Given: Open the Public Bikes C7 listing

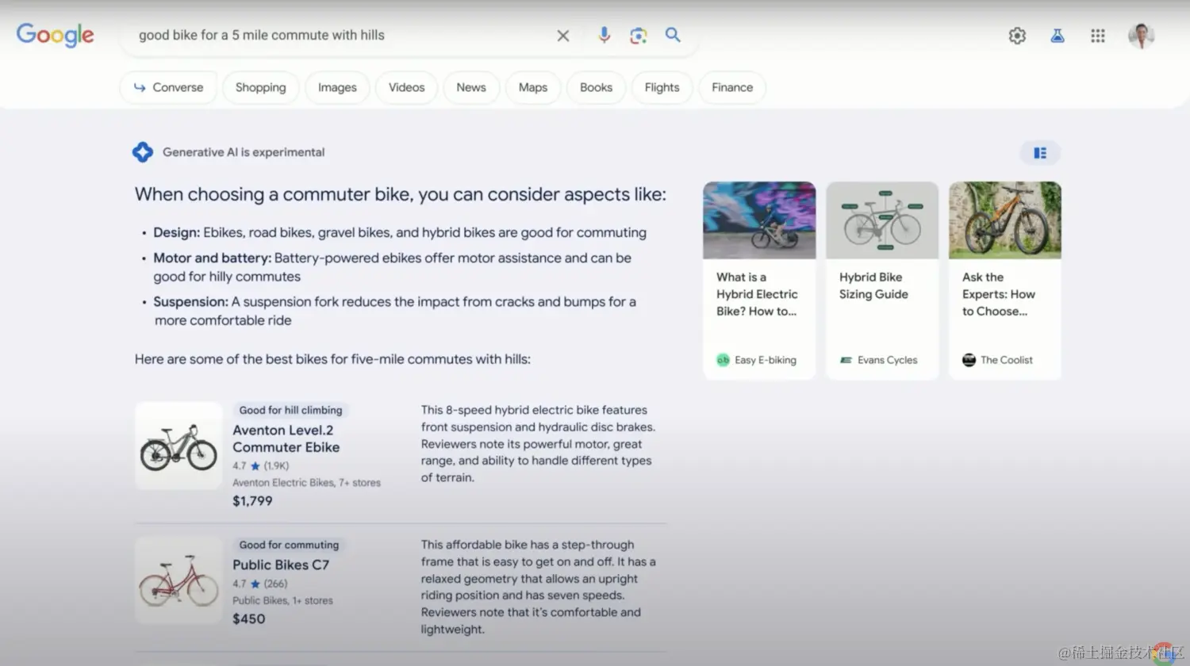Looking at the screenshot, I should click(281, 565).
